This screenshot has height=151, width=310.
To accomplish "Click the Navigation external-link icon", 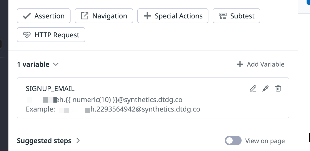I will pyautogui.click(x=85, y=16).
